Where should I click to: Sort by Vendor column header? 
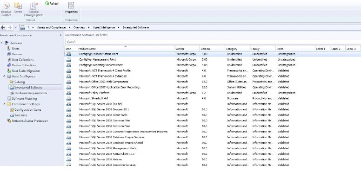coord(187,49)
